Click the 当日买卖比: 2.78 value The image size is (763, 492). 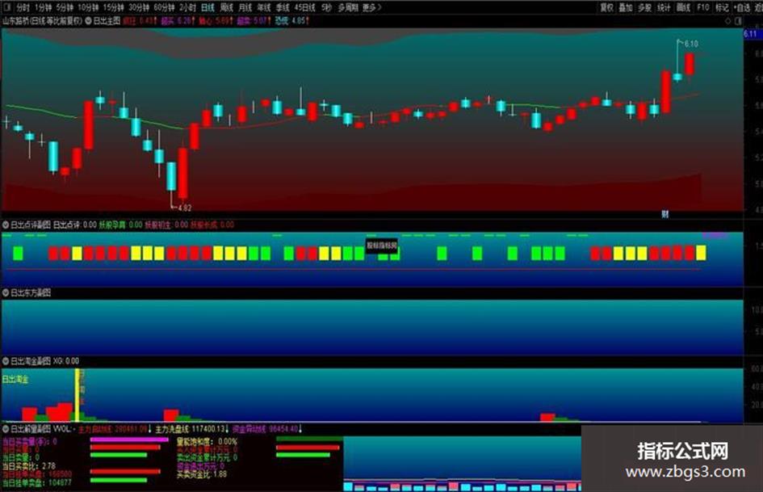pyautogui.click(x=29, y=466)
